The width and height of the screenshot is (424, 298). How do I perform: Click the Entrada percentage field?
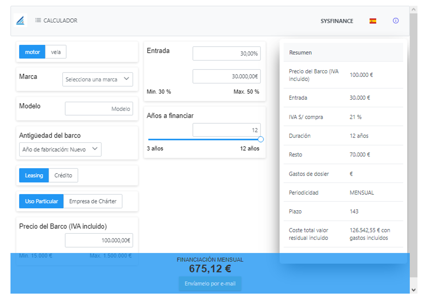click(226, 54)
